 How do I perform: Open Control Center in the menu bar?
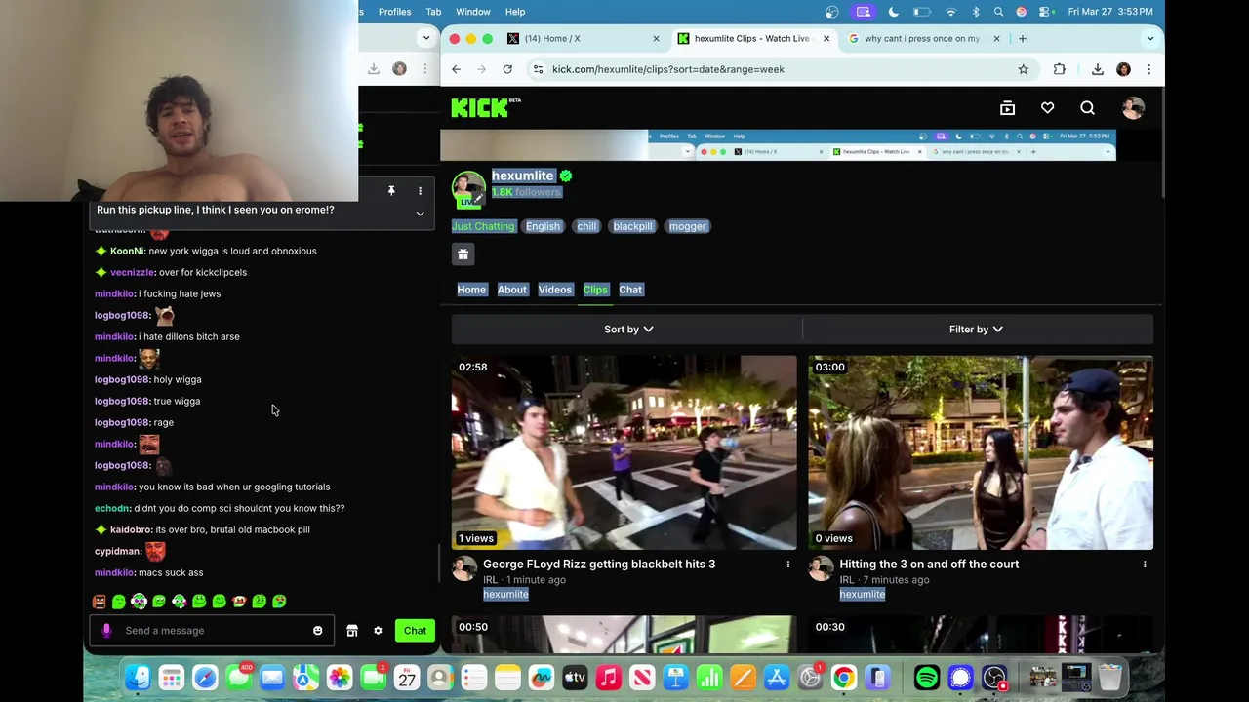pos(1045,12)
